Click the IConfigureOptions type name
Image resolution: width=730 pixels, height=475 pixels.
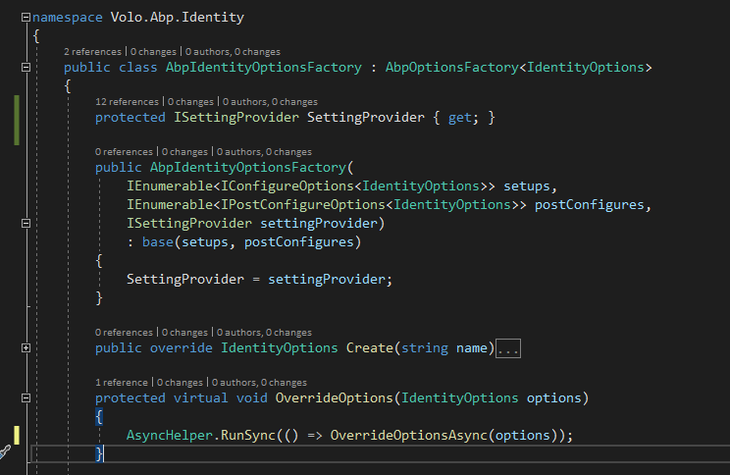[x=287, y=186]
